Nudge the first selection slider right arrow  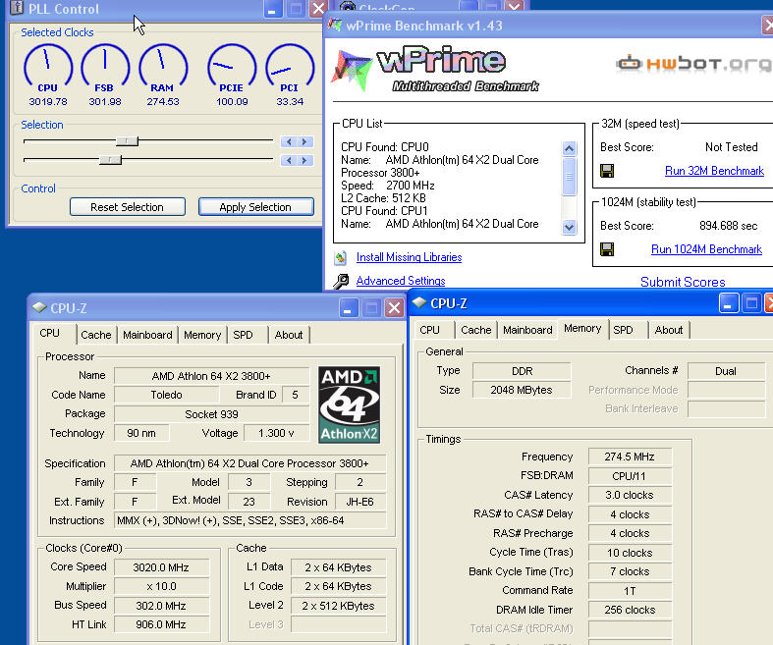pyautogui.click(x=304, y=142)
